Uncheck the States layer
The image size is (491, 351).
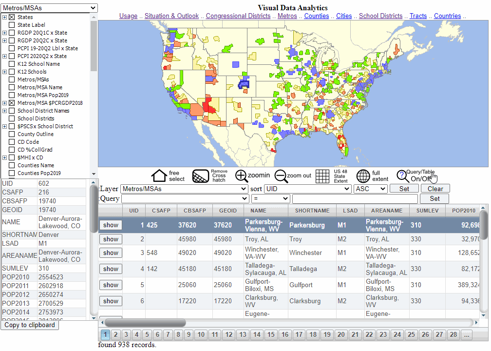[x=11, y=17]
